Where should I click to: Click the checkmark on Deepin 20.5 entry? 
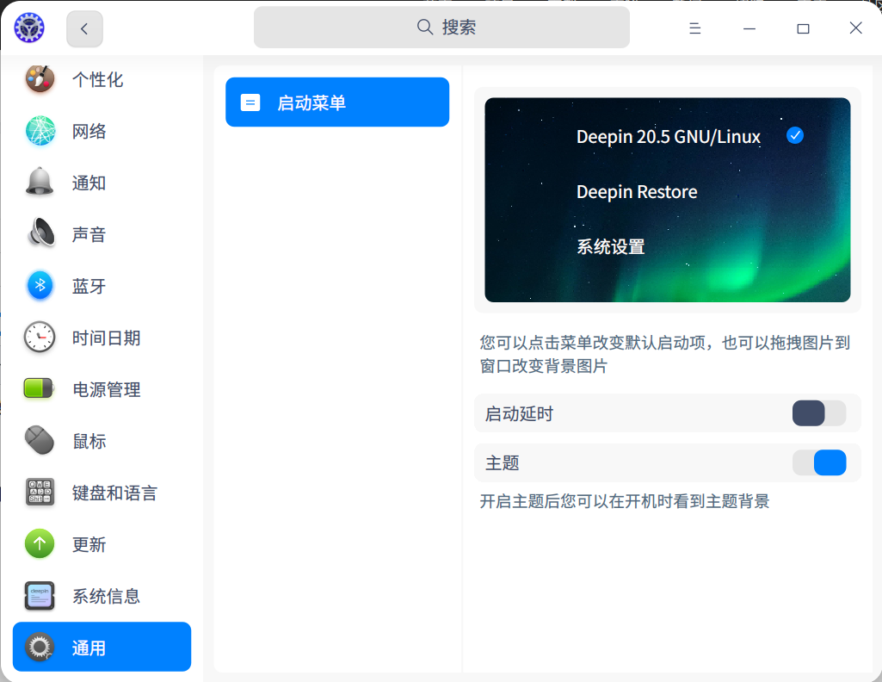pyautogui.click(x=795, y=135)
